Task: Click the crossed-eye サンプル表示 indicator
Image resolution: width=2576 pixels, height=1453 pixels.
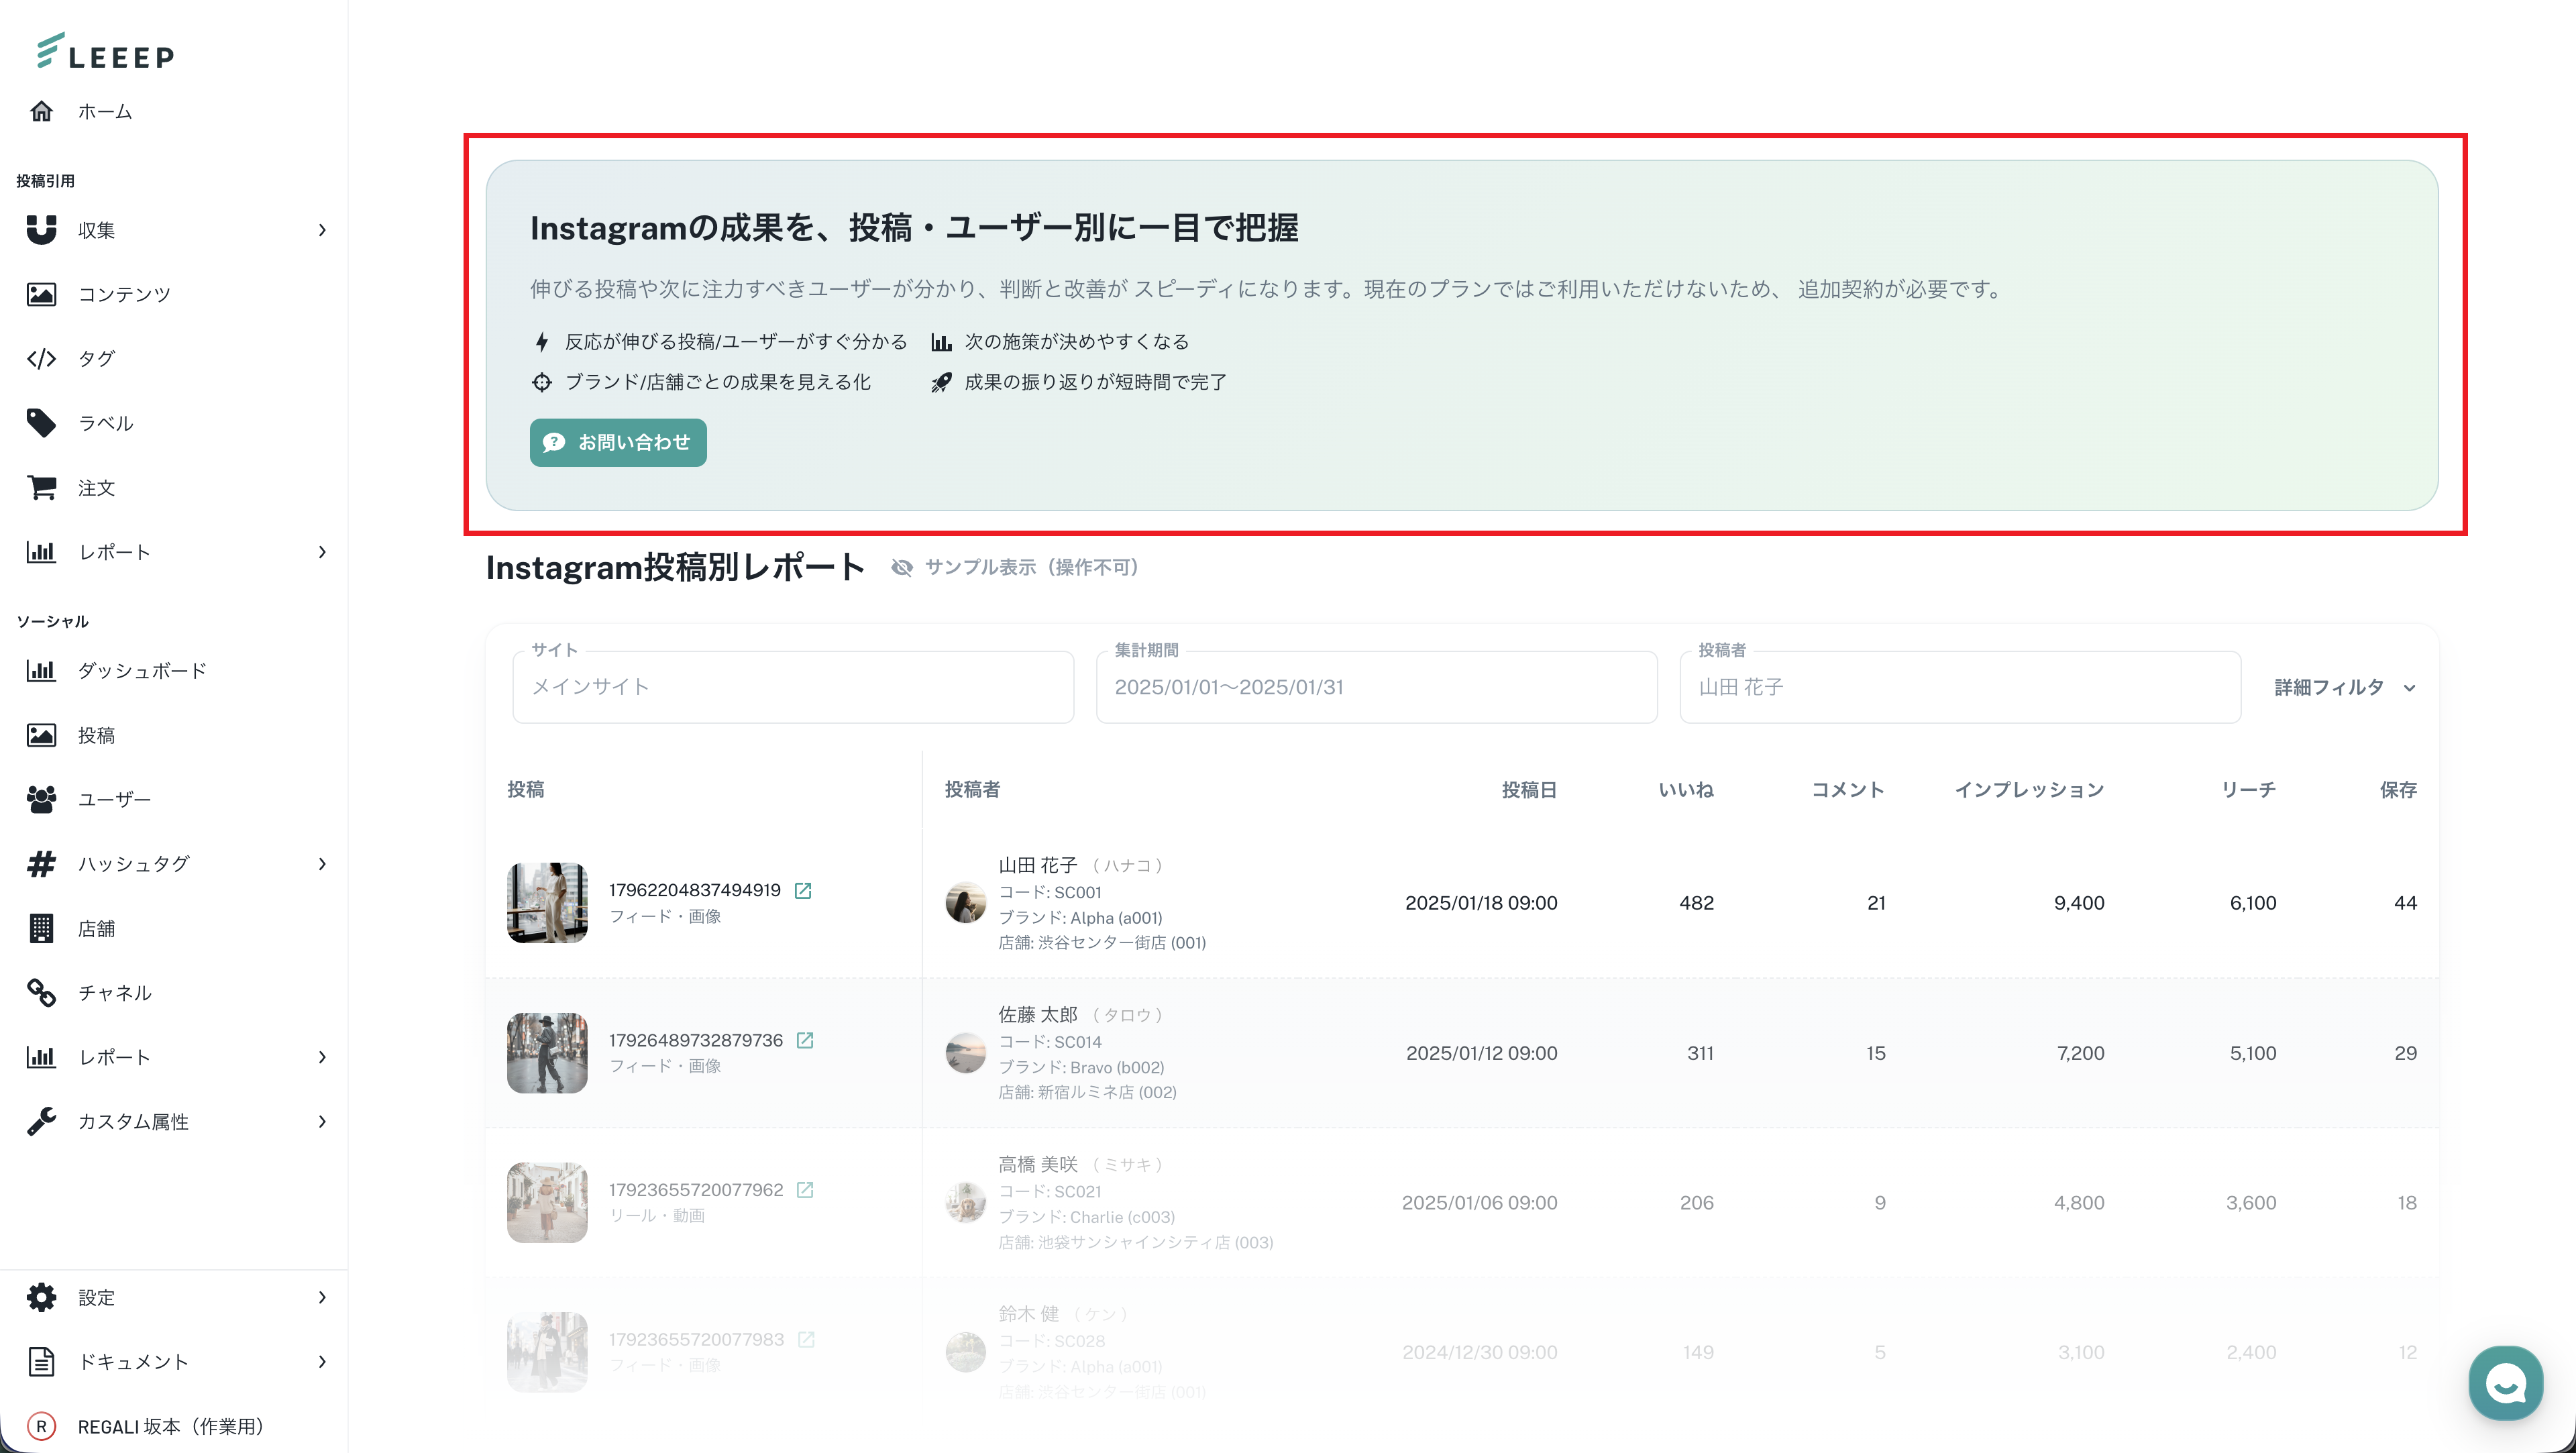Action: (902, 568)
